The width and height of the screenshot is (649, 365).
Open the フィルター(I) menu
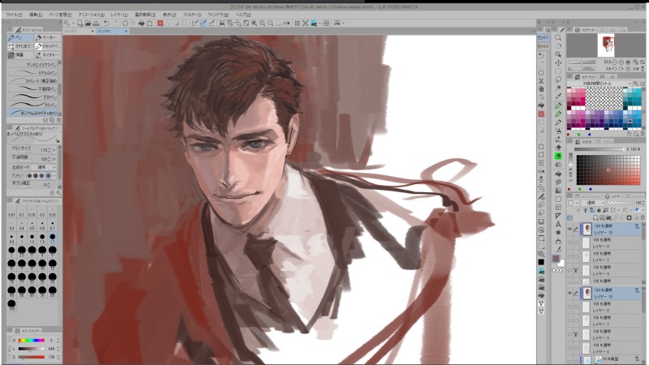coord(191,15)
